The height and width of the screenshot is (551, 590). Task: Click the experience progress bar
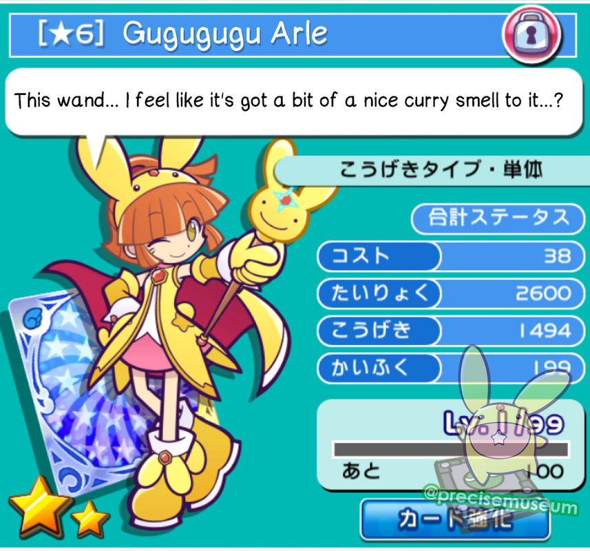451,450
